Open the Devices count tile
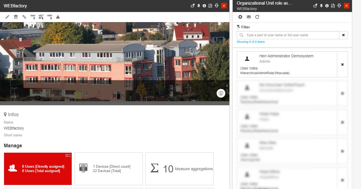This screenshot has height=189, width=361. click(109, 169)
